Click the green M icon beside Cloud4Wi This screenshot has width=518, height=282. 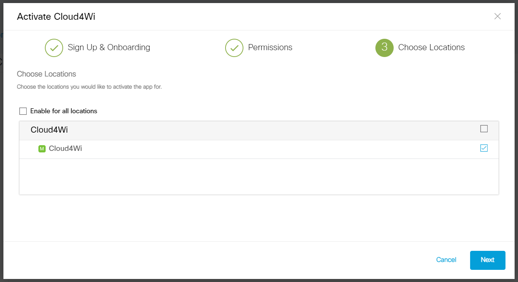[x=42, y=149]
